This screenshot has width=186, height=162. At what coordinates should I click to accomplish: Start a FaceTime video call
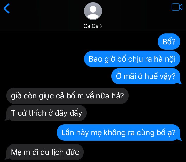177,7
